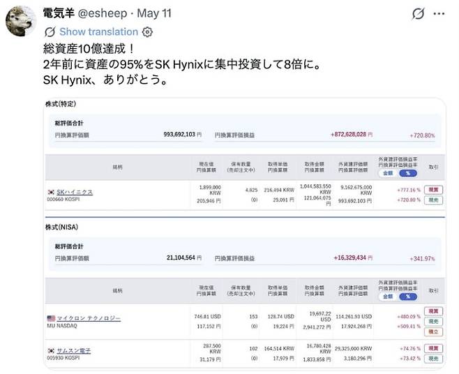Click the 114,261.93 USD valuation
Viewport: 459px width, 374px height.
click(x=354, y=317)
